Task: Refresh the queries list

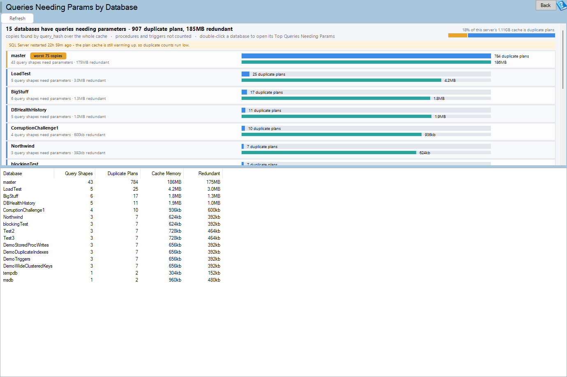Action: pyautogui.click(x=17, y=19)
